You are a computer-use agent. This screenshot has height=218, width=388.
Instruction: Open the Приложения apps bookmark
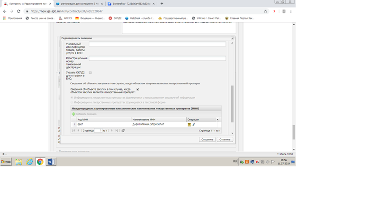13,18
